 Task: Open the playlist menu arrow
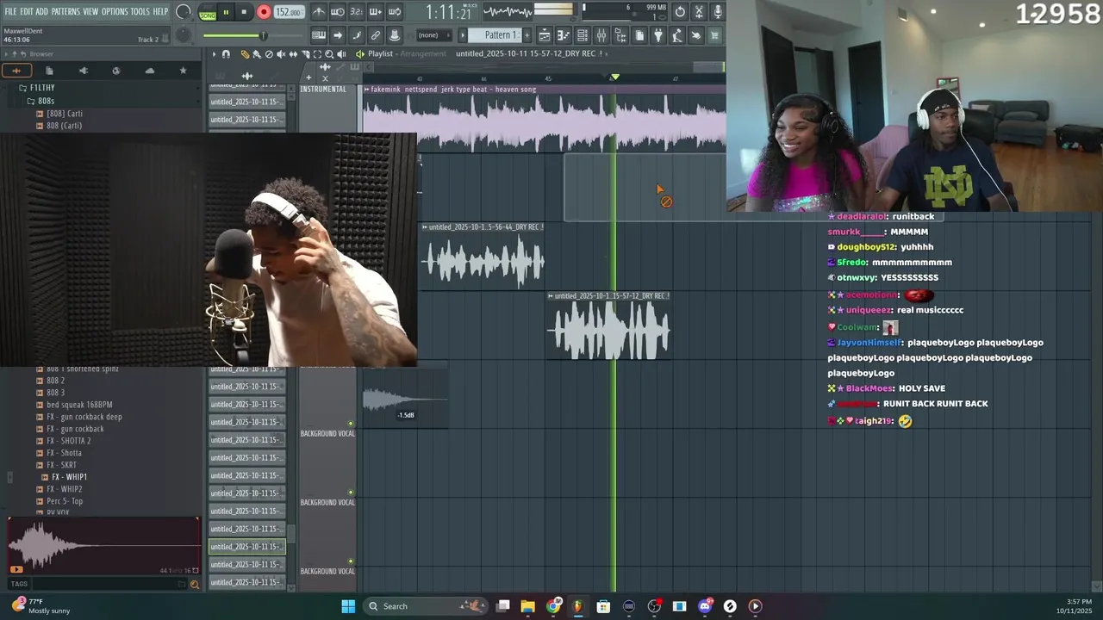[215, 54]
